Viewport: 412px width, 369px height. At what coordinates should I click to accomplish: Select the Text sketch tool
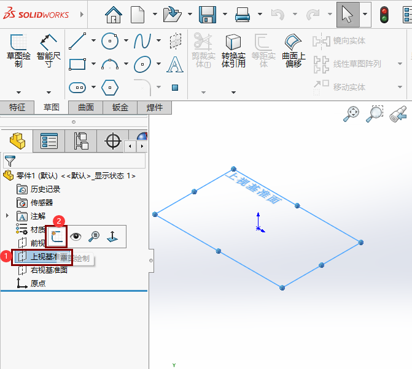point(175,64)
